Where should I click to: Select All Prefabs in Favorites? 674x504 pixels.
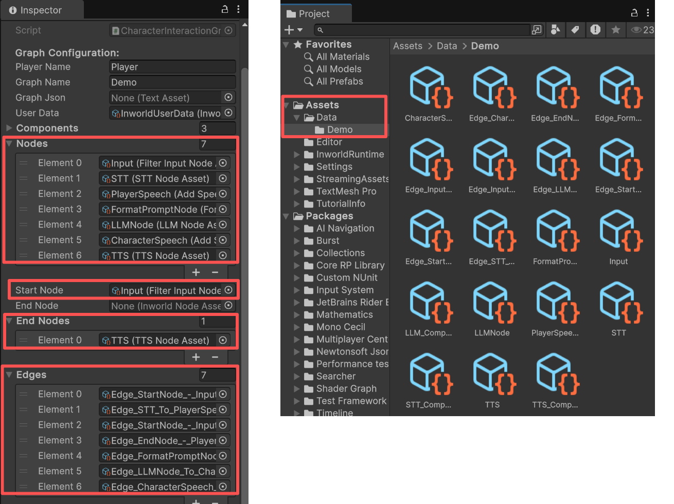(x=340, y=81)
